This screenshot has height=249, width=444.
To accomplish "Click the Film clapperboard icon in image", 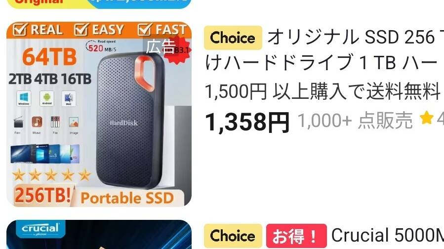I will tap(18, 122).
